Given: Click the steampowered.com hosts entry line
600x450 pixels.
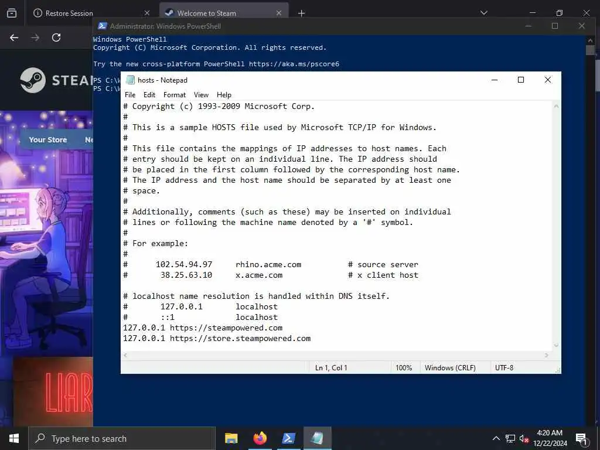Looking at the screenshot, I should (x=202, y=328).
